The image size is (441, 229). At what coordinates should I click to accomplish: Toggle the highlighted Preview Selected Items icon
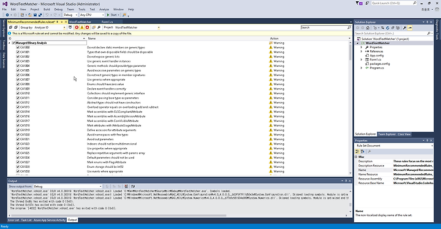pos(410,28)
